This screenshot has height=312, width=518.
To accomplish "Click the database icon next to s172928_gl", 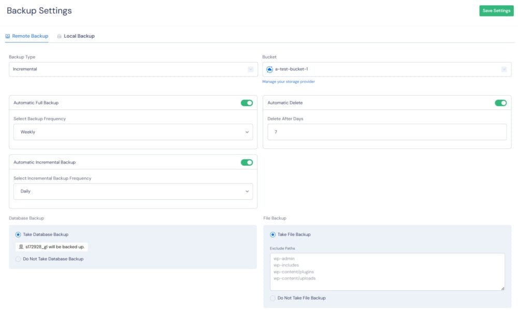I will pos(22,247).
